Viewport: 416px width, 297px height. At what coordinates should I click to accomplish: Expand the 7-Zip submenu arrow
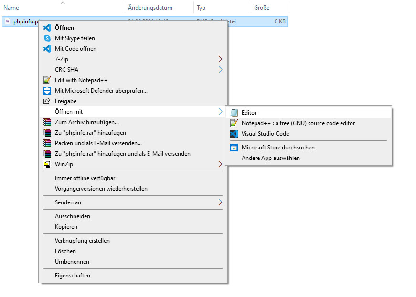pos(220,59)
